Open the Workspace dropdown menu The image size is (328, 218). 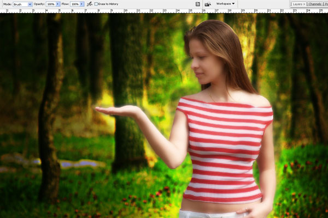[x=226, y=4]
